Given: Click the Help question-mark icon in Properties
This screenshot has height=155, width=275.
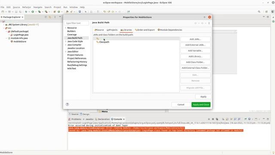Looking at the screenshot, I should [x=67, y=104].
